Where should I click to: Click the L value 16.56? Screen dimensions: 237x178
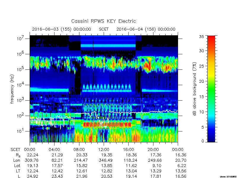click(x=180, y=176)
